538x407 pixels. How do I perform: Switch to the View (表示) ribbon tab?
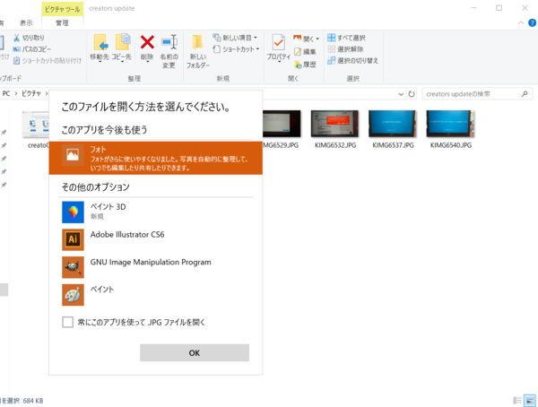26,23
